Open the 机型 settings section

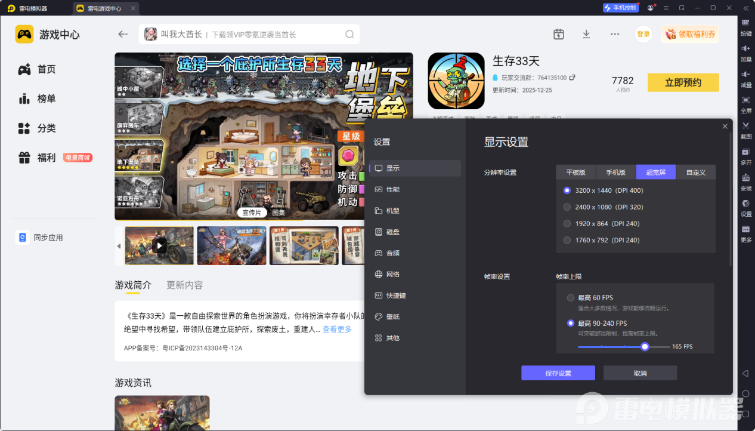tap(415, 211)
